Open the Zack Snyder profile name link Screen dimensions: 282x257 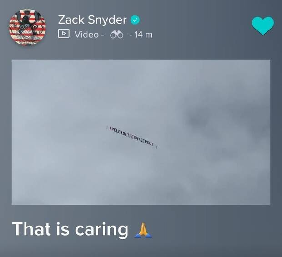click(92, 20)
